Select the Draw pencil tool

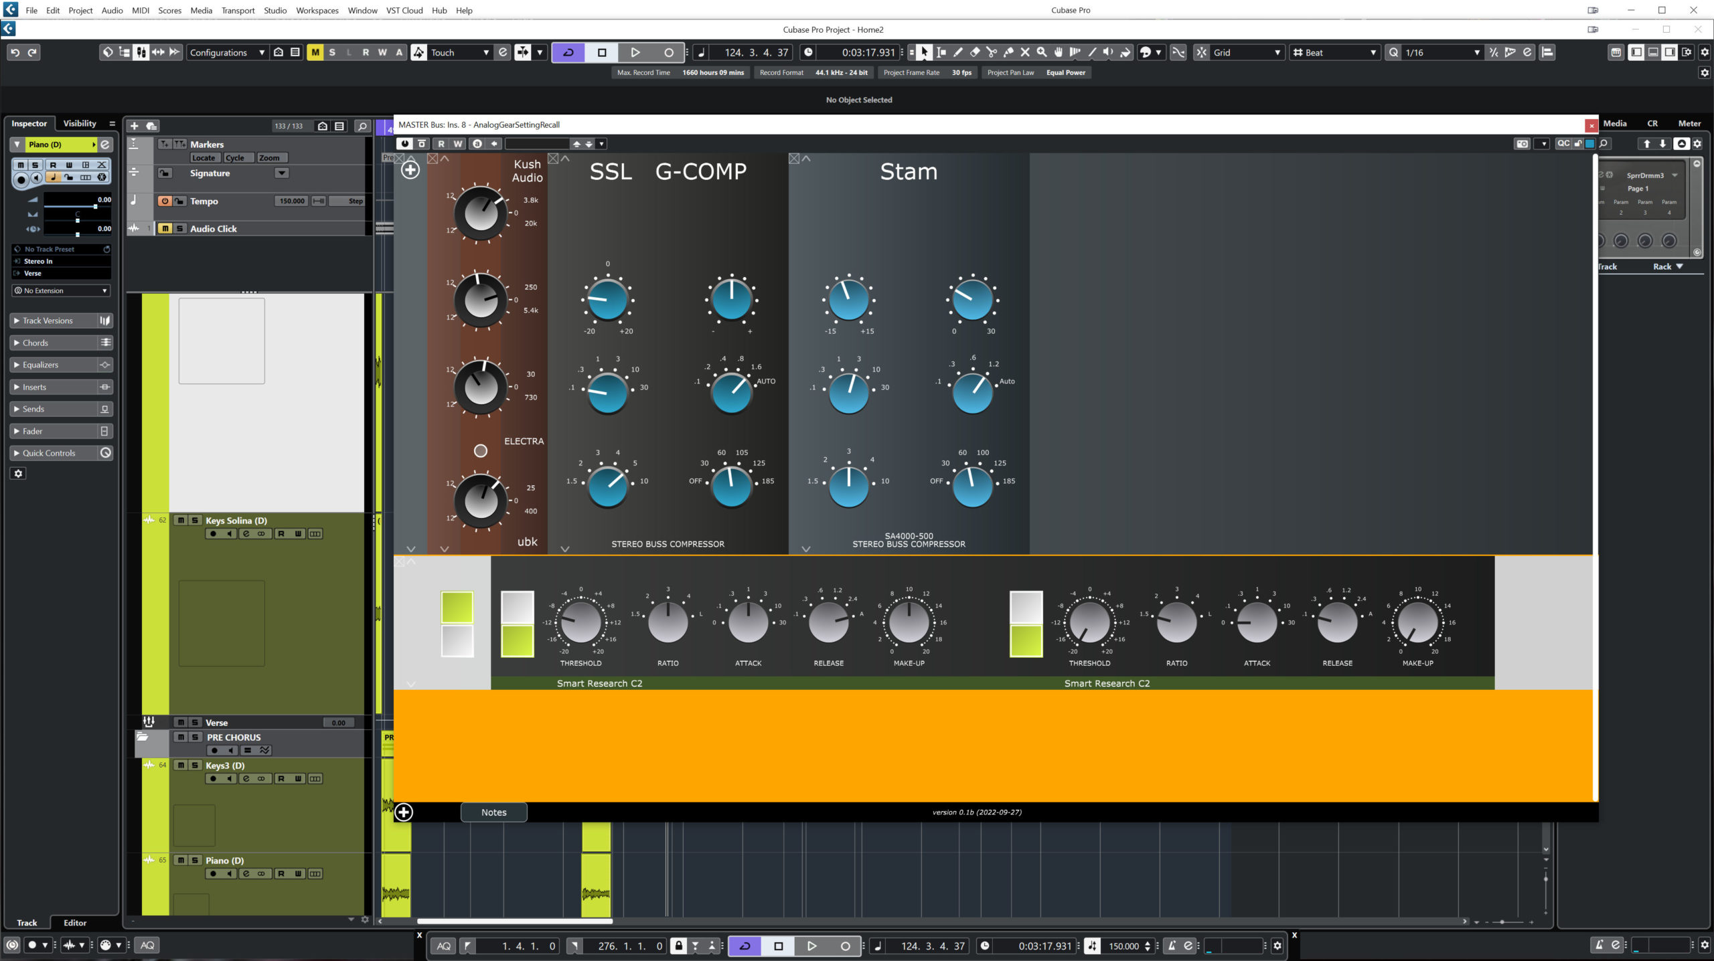coord(958,52)
